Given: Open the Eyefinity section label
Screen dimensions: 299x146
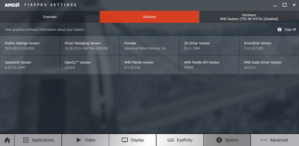Looking at the screenshot, I should [x=185, y=140].
